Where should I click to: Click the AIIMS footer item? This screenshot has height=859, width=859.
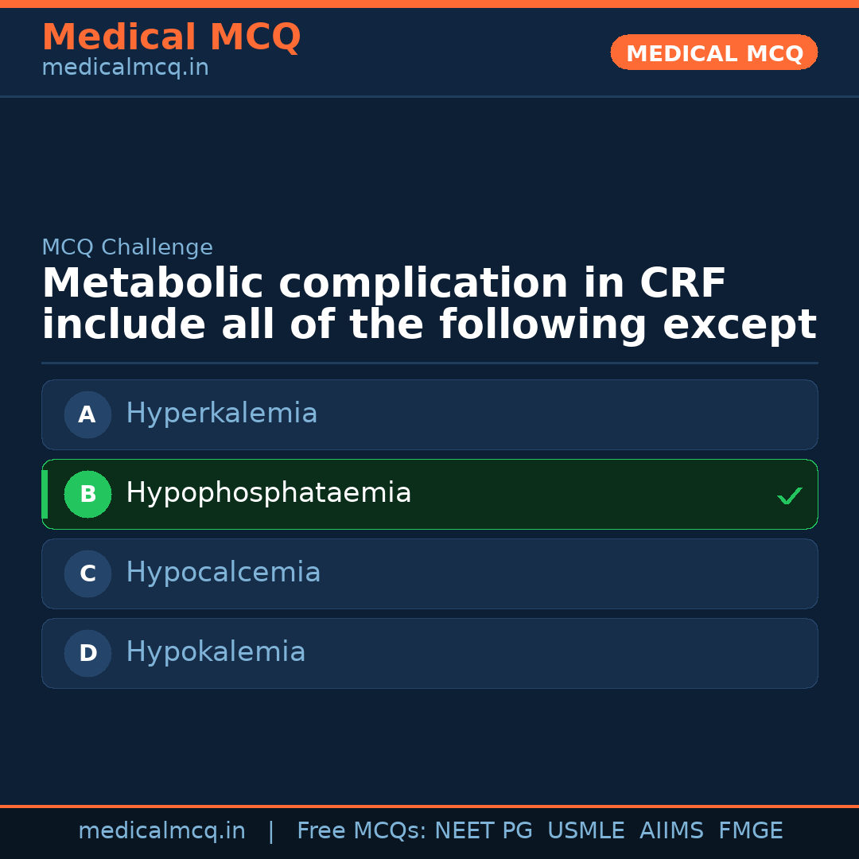tap(671, 831)
